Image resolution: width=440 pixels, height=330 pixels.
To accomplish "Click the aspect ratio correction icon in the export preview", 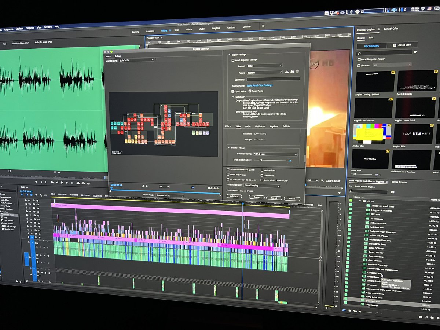I will pyautogui.click(x=193, y=187).
